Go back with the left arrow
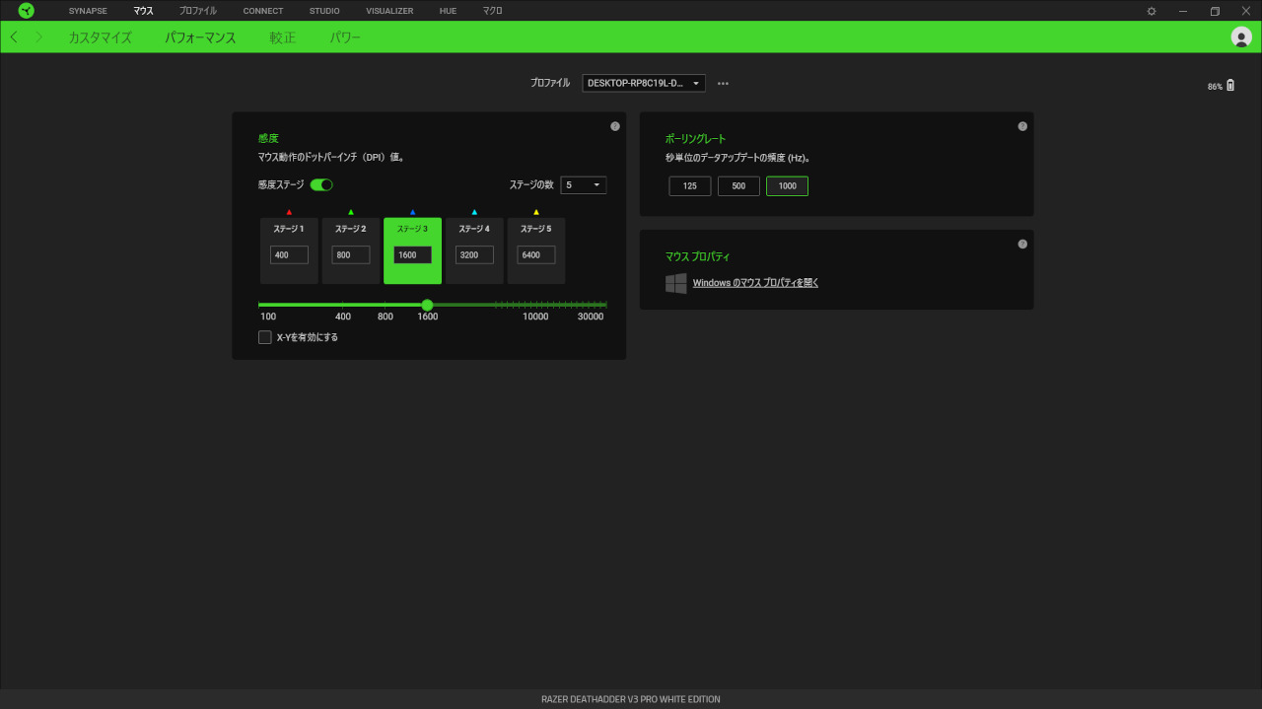Image resolution: width=1262 pixels, height=709 pixels. point(13,37)
